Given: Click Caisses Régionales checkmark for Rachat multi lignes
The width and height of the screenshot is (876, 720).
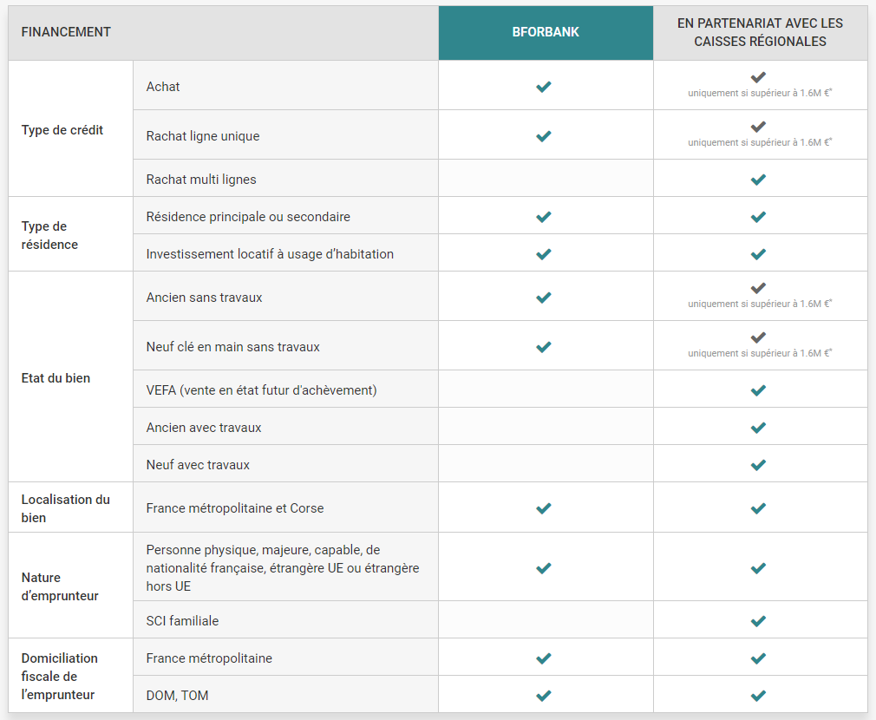Looking at the screenshot, I should click(x=758, y=179).
